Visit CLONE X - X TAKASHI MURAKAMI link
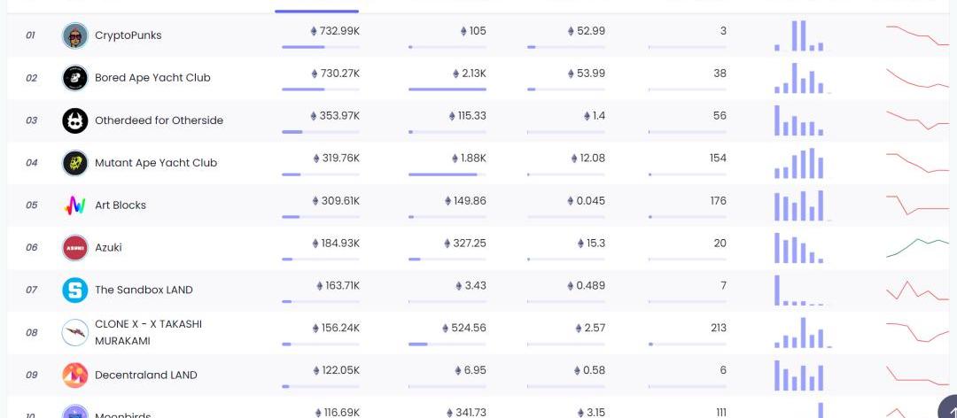This screenshot has height=418, width=957. [148, 332]
